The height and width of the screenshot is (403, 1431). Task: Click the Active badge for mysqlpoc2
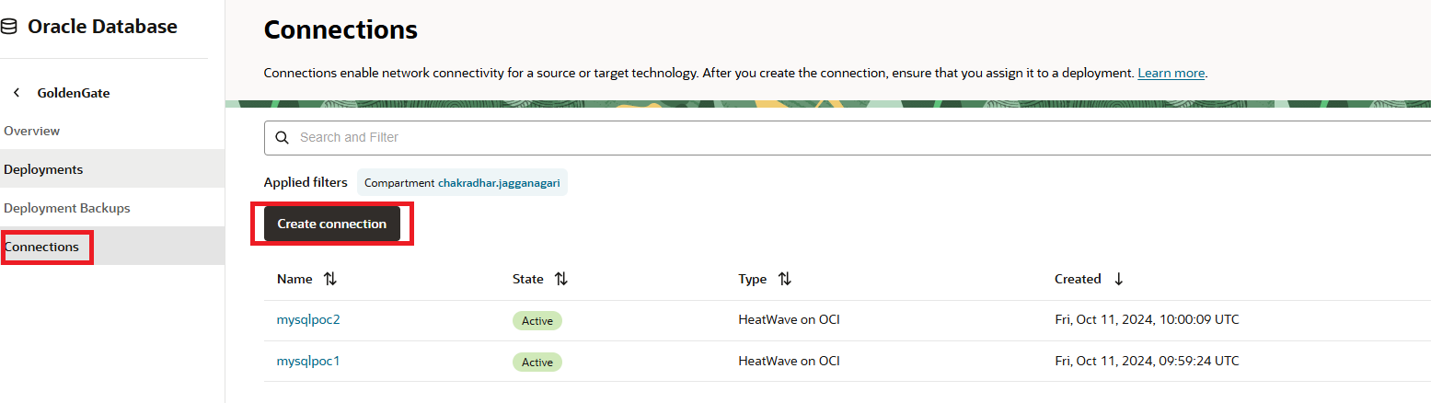tap(537, 320)
